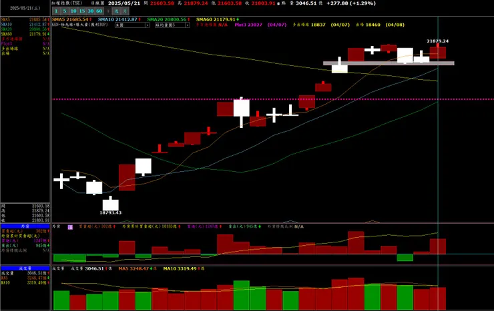This screenshot has height=311, width=494.
Task: Click the lowest candlestick above 18793.43
Action: tap(111, 204)
